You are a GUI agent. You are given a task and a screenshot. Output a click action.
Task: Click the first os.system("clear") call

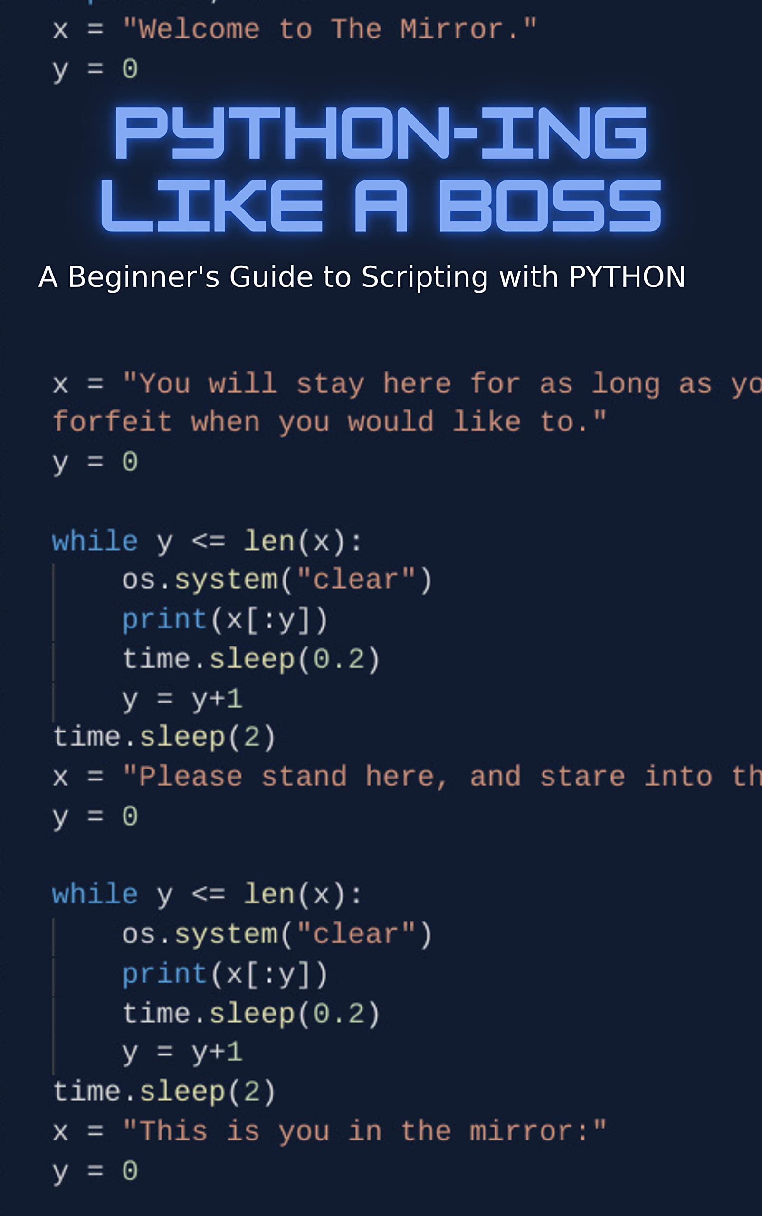(x=277, y=580)
